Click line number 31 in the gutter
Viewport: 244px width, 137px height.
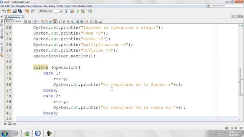(8, 56)
